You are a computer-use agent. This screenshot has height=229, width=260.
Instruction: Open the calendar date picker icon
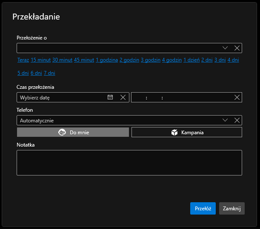pos(110,97)
